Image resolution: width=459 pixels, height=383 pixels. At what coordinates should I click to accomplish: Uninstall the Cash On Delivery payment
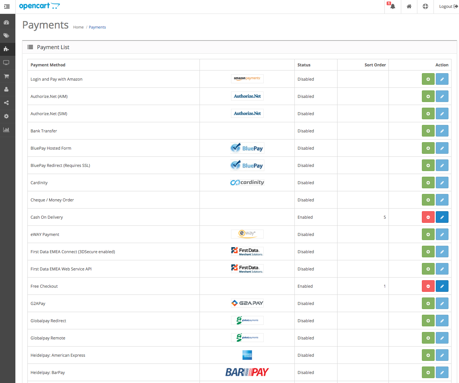[x=428, y=217]
